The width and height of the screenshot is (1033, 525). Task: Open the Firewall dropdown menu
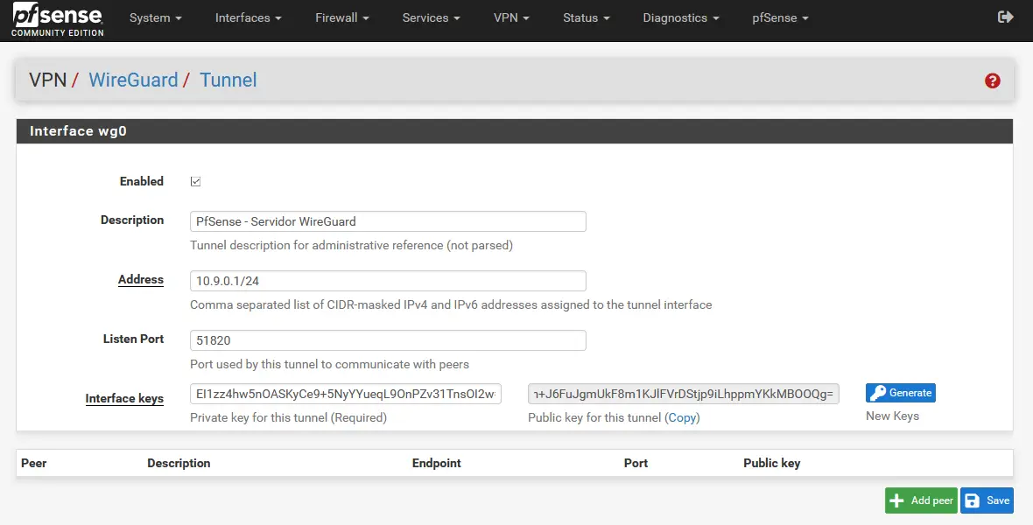(x=342, y=17)
